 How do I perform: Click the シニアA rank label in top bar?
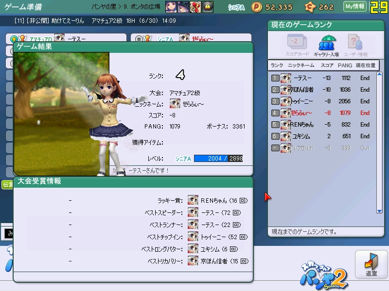click(x=236, y=8)
